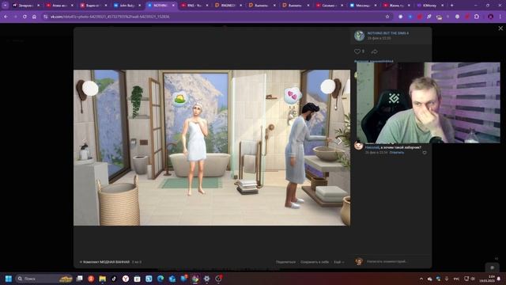Click the taskbar Поиск search box
The width and height of the screenshot is (506, 285).
pos(44,279)
